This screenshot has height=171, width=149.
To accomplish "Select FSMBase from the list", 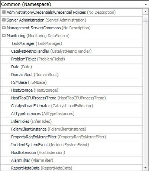I will point(71,83).
